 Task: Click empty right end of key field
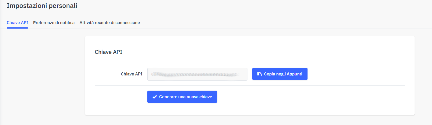pos(243,74)
